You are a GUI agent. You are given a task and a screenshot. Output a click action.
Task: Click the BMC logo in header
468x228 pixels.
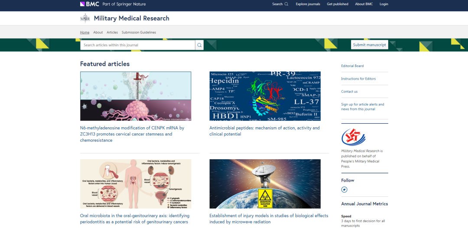[90, 4]
